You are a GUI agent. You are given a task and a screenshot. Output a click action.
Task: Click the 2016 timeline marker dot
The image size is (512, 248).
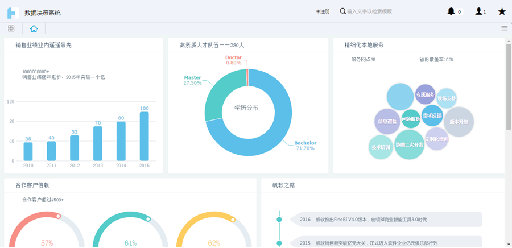pos(279,220)
